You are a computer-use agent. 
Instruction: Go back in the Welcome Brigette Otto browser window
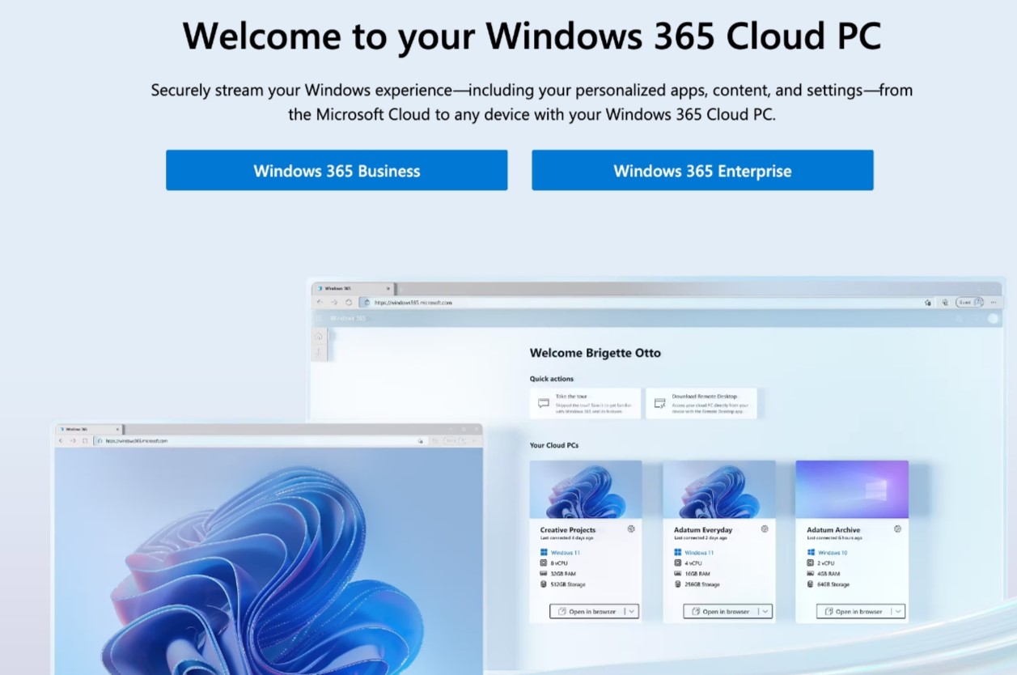320,302
